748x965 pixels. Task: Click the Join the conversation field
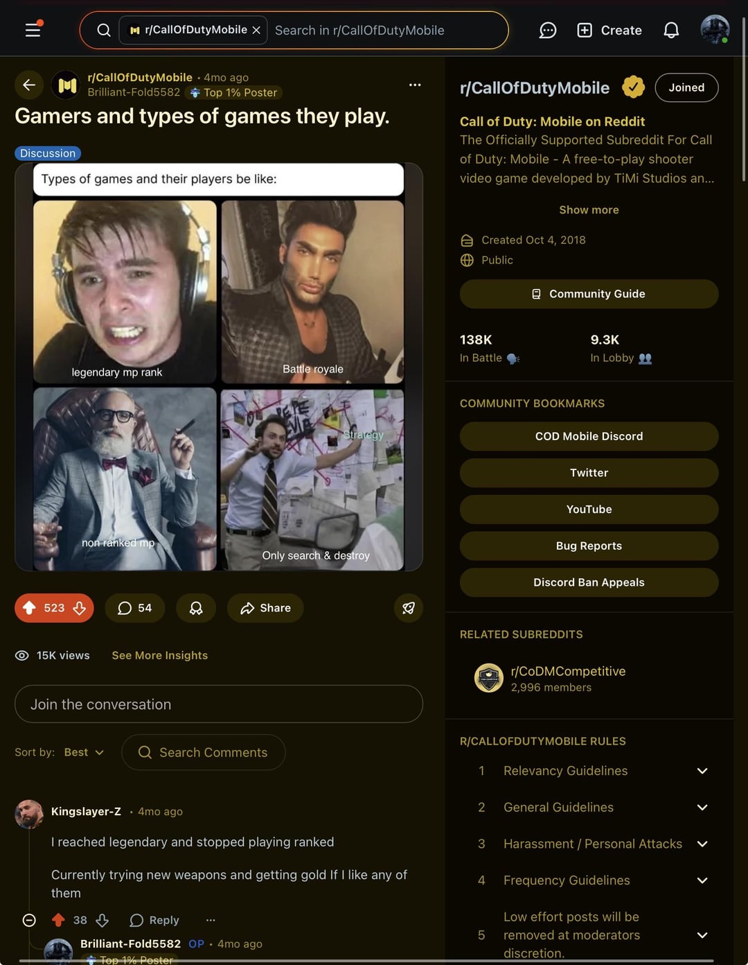point(219,704)
